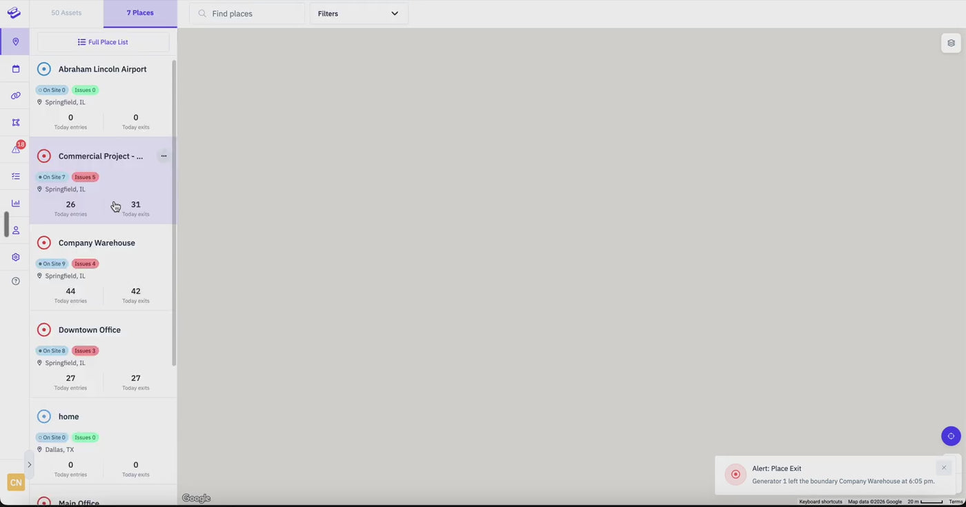Dismiss the Place Exit alert notification
The width and height of the screenshot is (966, 507).
(x=944, y=468)
